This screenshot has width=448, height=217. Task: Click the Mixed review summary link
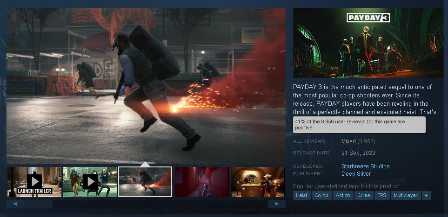pyautogui.click(x=348, y=141)
